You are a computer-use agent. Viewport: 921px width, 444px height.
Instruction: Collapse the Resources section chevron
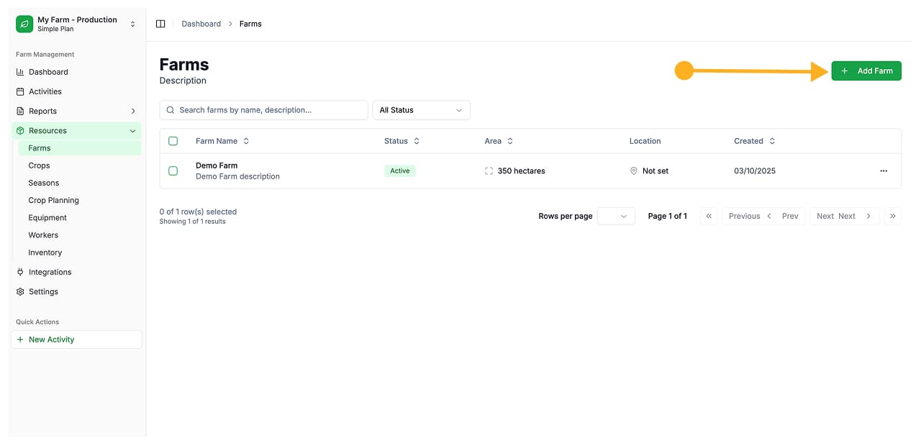pyautogui.click(x=132, y=130)
